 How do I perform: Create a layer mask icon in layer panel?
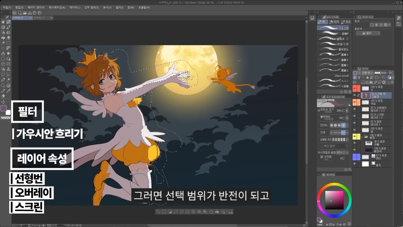point(384,82)
